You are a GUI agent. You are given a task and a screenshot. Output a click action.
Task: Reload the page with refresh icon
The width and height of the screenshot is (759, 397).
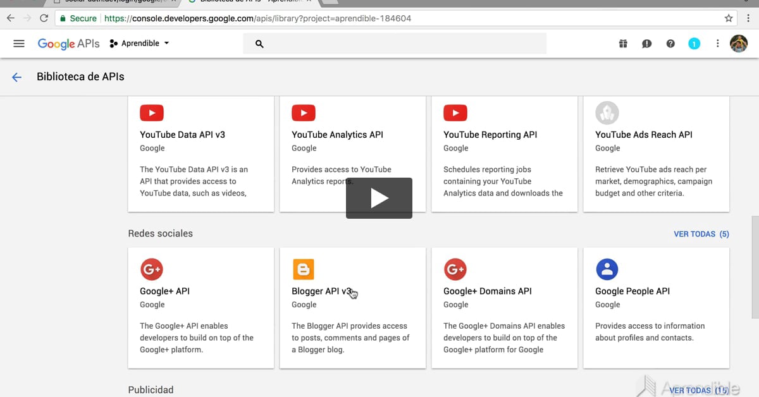pyautogui.click(x=44, y=18)
